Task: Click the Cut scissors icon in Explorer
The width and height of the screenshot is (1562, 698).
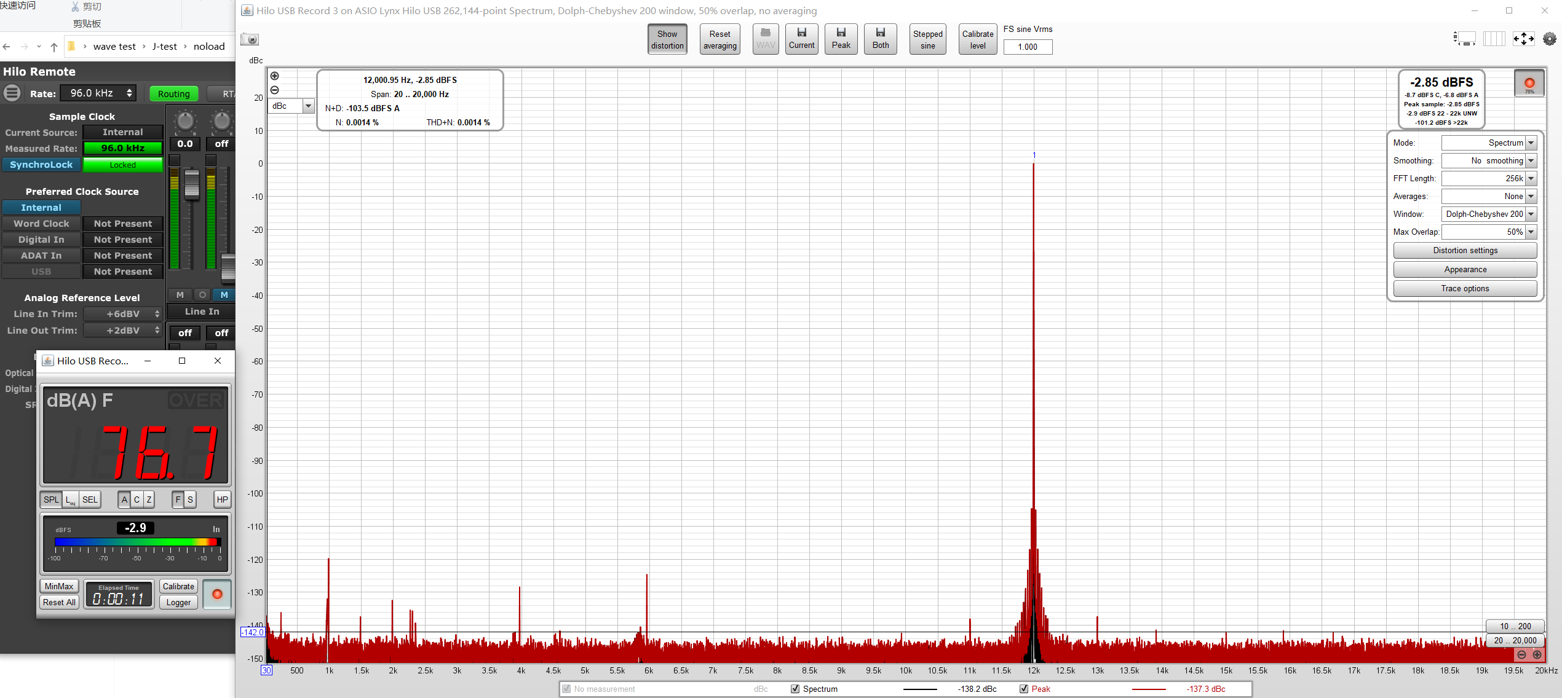Action: [x=75, y=7]
